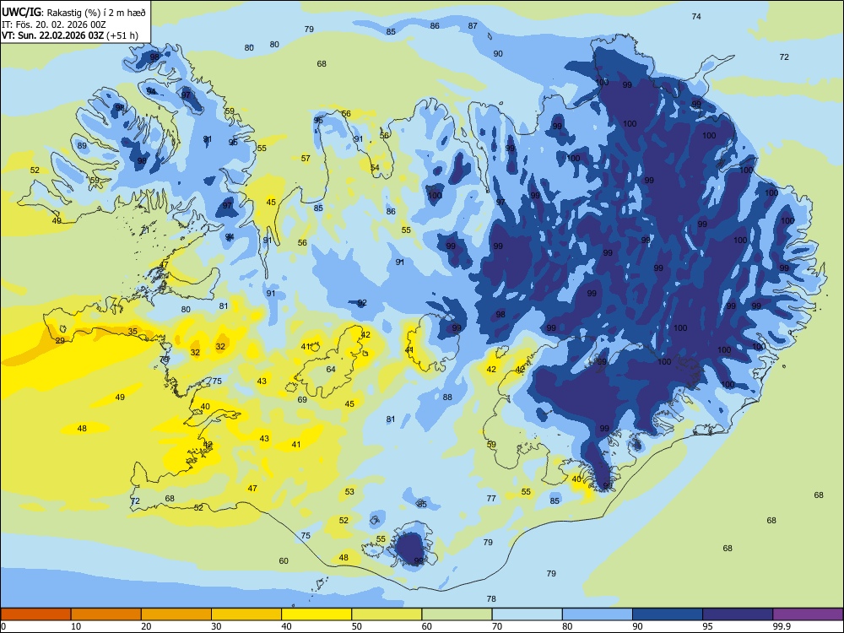Click the medium blue 80–90 legend swatch
Viewport: 844px width, 633px height.
click(x=598, y=614)
